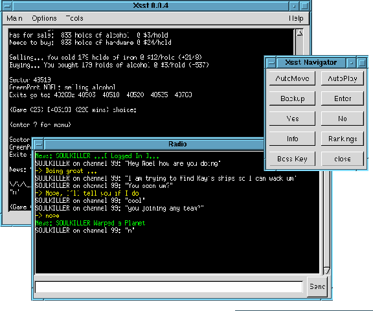Screen dimensions: 373x311
Task: Click "News: SOULKILLER Warped a Planet" line
Action: pyautogui.click(x=90, y=223)
